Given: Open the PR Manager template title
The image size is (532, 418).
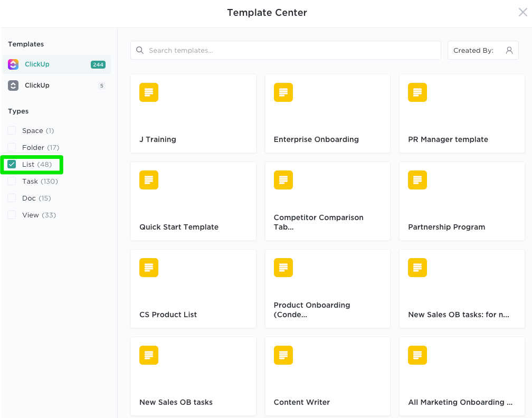Looking at the screenshot, I should coord(448,139).
